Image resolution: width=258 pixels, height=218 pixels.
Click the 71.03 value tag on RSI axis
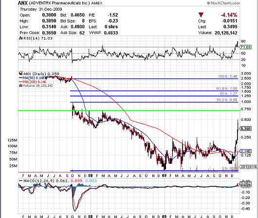(245, 47)
